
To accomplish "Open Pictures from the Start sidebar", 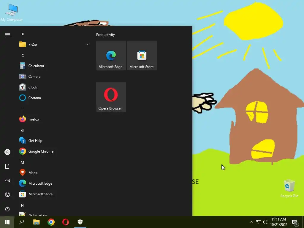I will [7, 180].
